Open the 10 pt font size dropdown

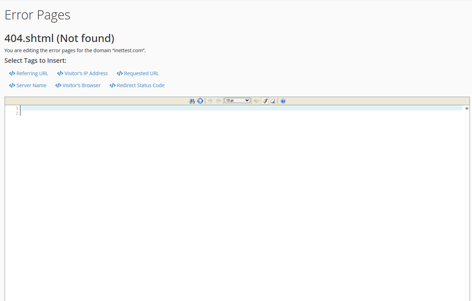point(237,101)
